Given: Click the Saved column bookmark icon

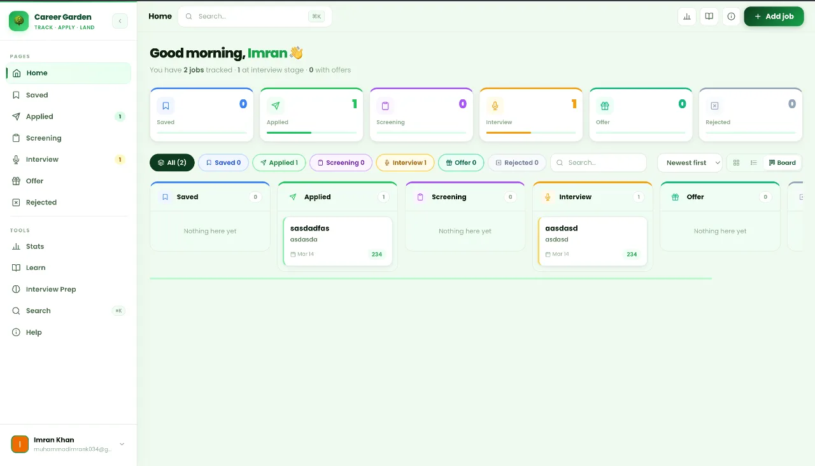Looking at the screenshot, I should [x=165, y=197].
